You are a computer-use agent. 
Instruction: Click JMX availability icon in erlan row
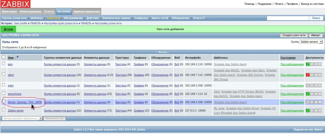click(316, 85)
